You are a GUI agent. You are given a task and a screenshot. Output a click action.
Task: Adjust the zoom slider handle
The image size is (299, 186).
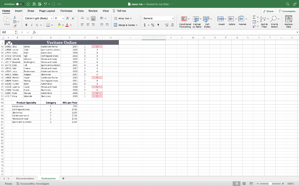(x=270, y=184)
